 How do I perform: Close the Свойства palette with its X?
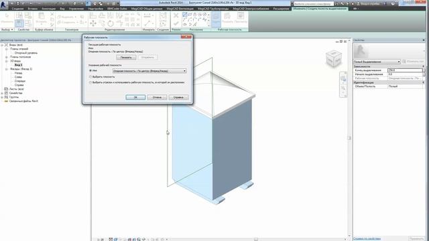coord(424,40)
